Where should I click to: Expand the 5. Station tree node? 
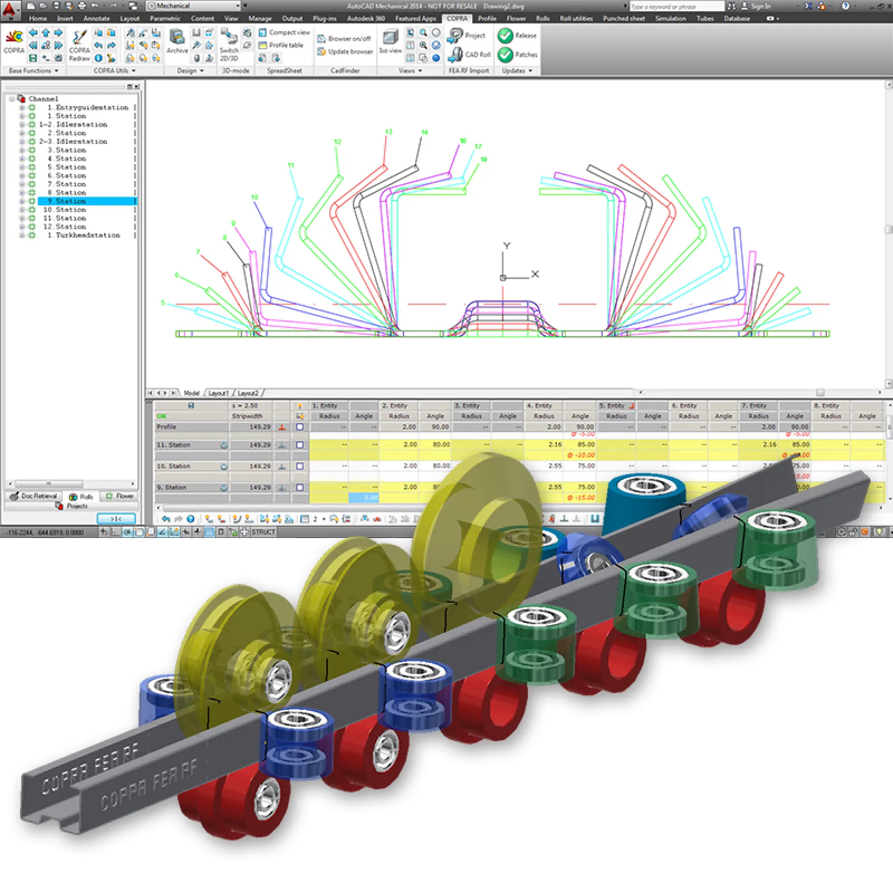pos(22,167)
